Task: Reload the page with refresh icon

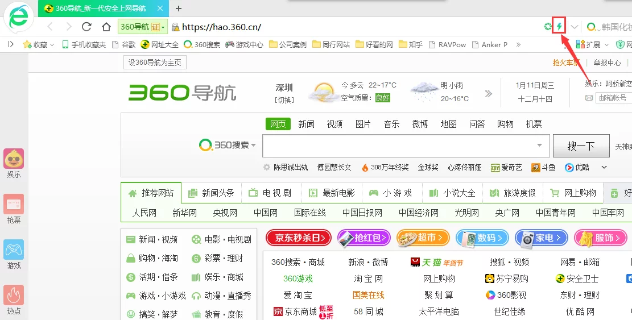Action: pos(86,27)
